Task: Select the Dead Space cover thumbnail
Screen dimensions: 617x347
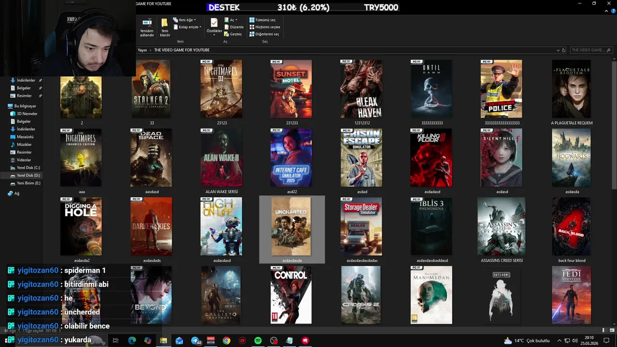Action: pos(151,158)
